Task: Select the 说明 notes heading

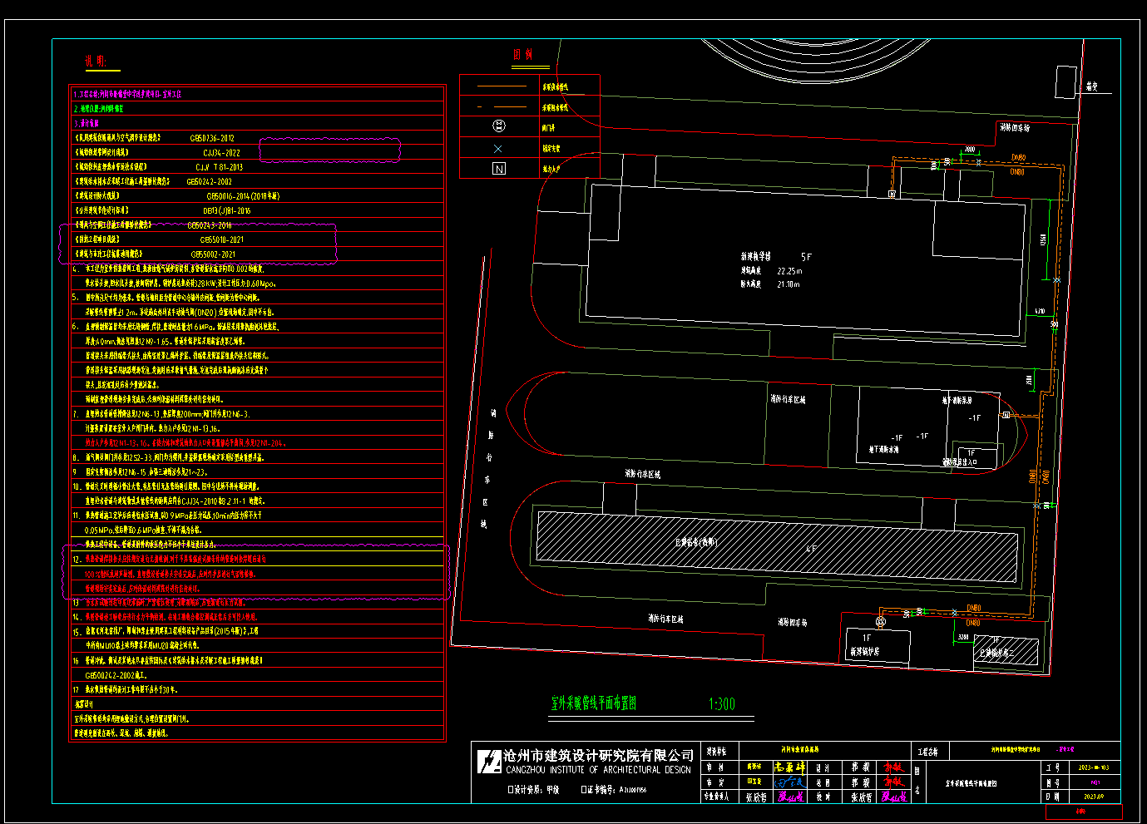Action: tap(96, 61)
